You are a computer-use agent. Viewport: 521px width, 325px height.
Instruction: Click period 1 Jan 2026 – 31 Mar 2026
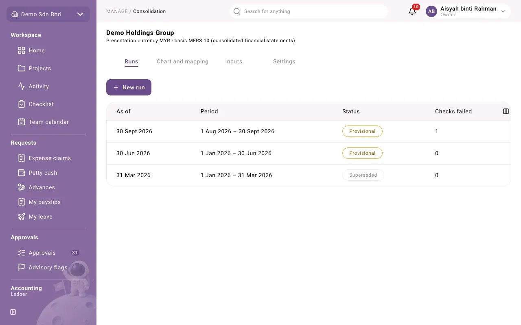[236, 175]
